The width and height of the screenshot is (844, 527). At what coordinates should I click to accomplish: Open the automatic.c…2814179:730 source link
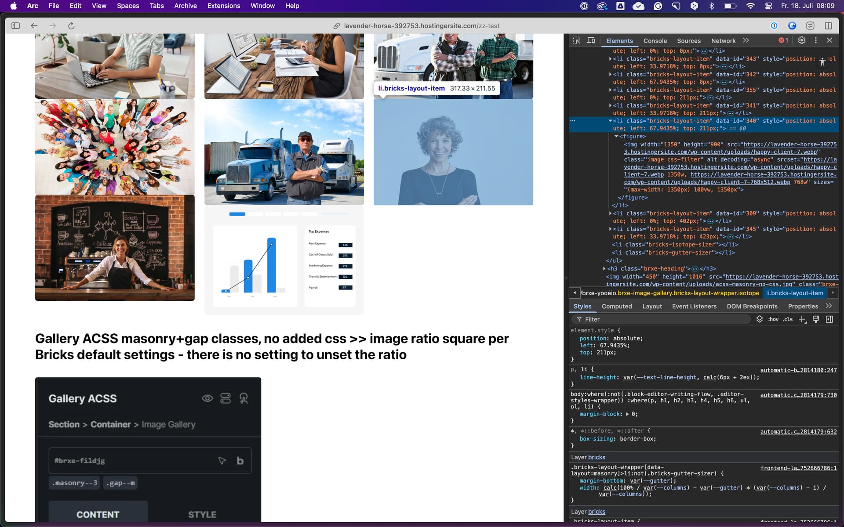[x=798, y=395]
